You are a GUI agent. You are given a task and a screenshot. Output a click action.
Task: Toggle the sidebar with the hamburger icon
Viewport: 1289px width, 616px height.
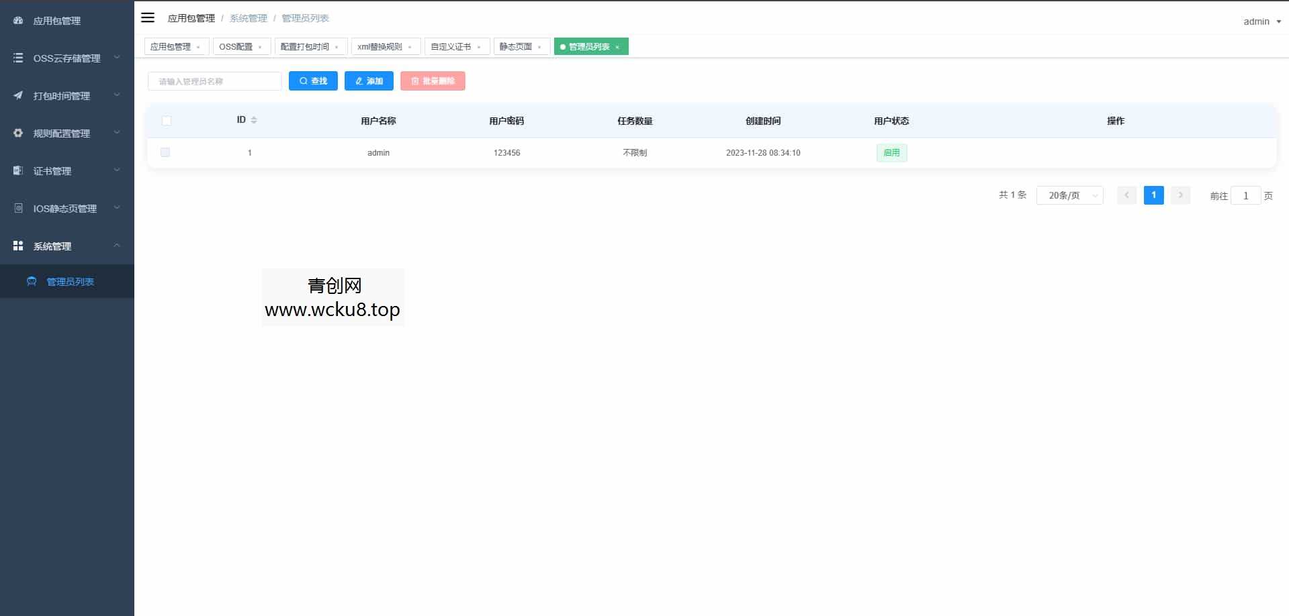tap(148, 17)
